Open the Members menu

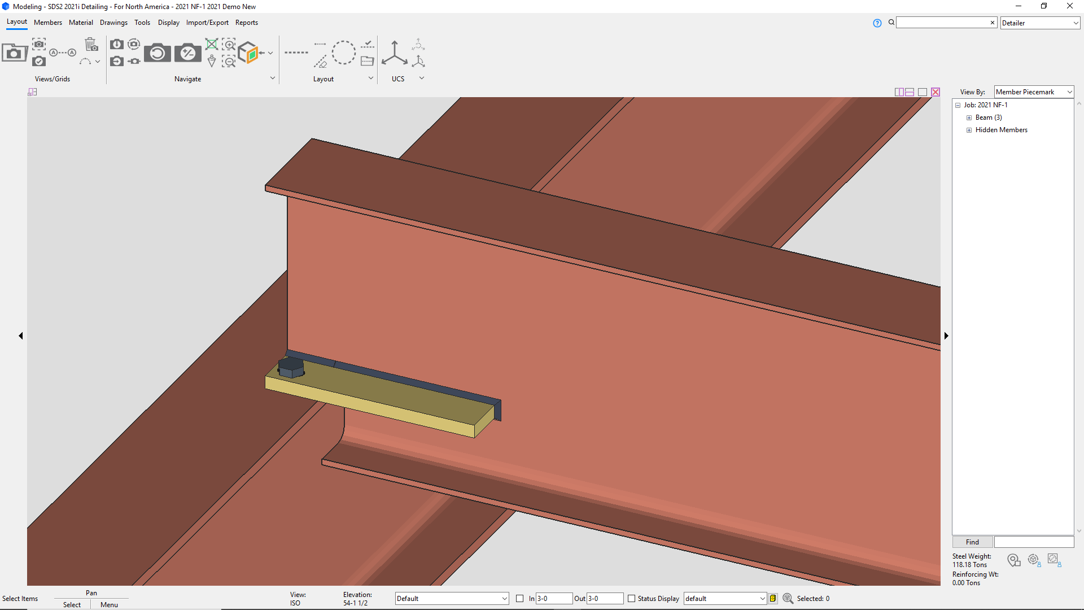coord(47,23)
